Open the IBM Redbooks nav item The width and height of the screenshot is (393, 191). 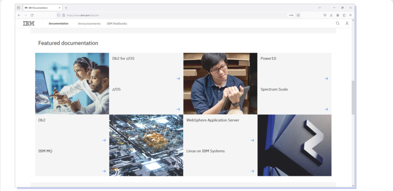click(117, 23)
